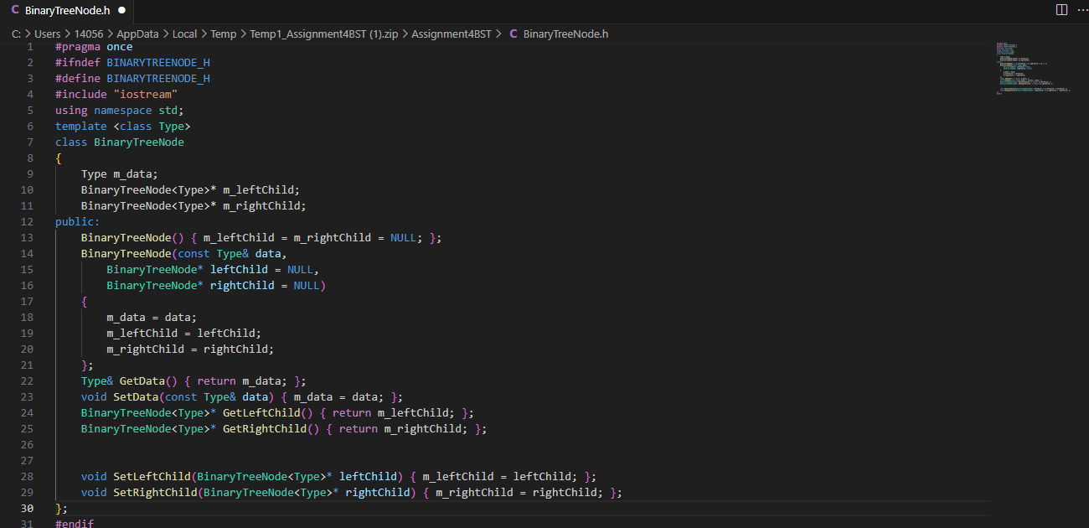Click the chevron before BinaryTreeNode.h breadcrumb

pos(498,34)
